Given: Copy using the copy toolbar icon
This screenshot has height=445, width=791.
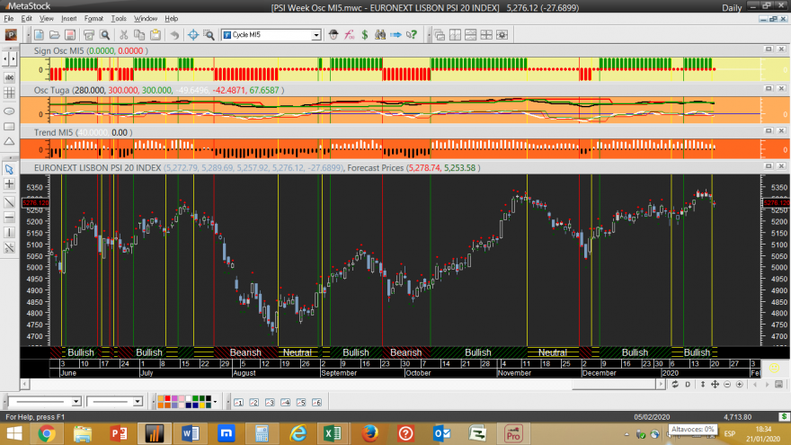Looking at the screenshot, I should (x=139, y=35).
